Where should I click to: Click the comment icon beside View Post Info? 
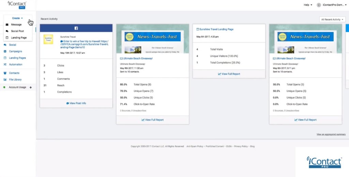point(68,103)
